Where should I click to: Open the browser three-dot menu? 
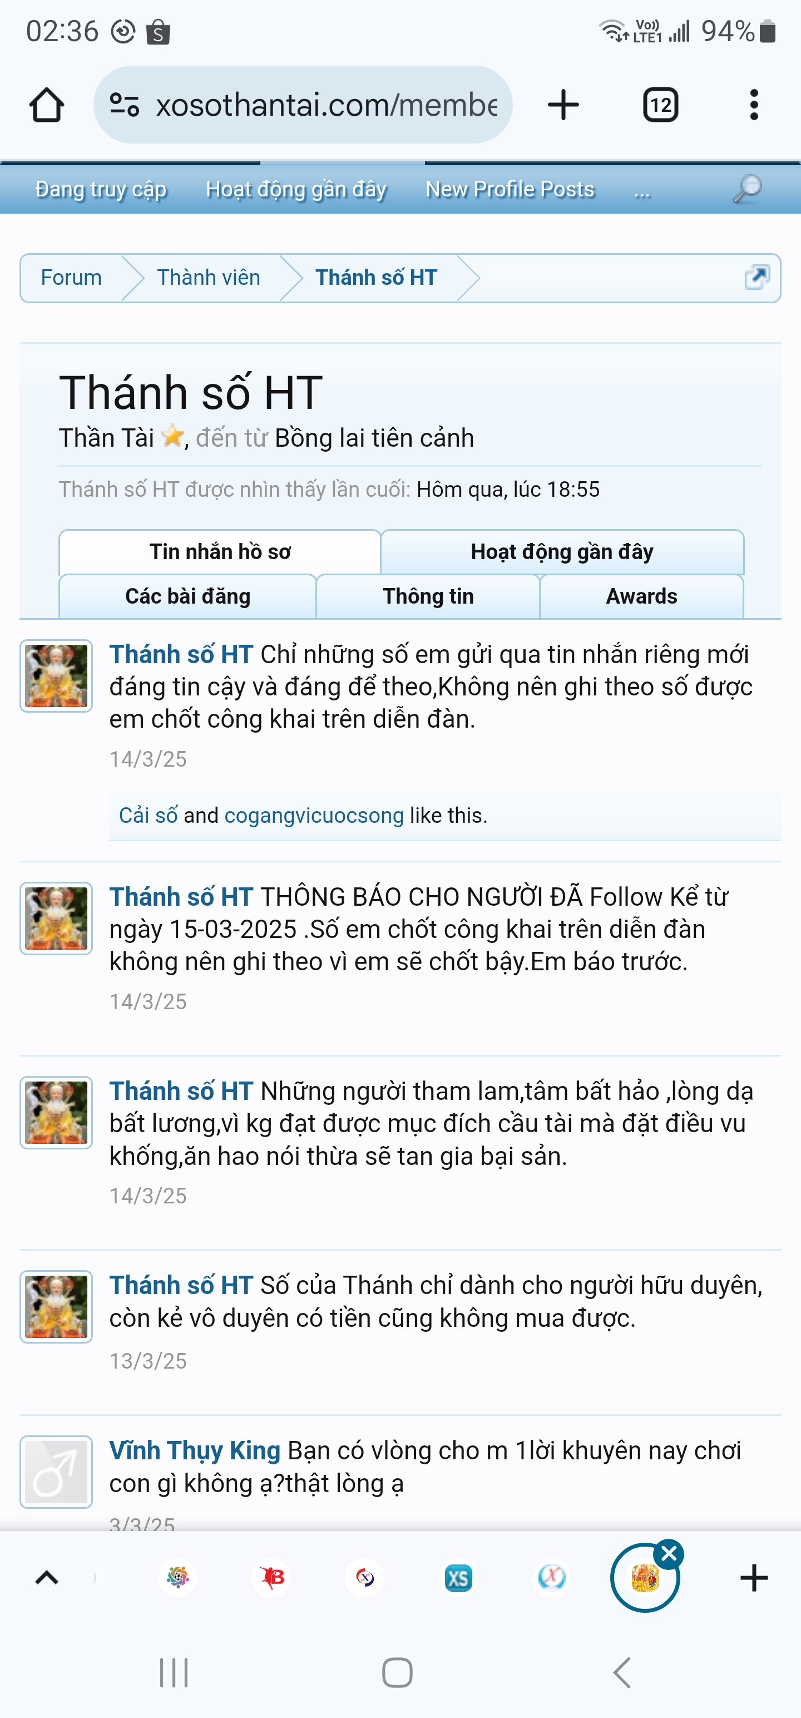coord(754,105)
